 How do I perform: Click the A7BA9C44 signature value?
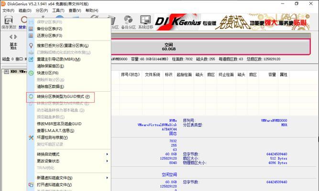point(169,129)
